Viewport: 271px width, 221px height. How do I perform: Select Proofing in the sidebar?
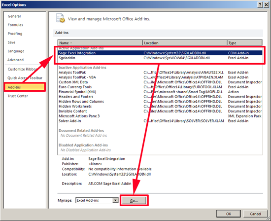coord(15,34)
